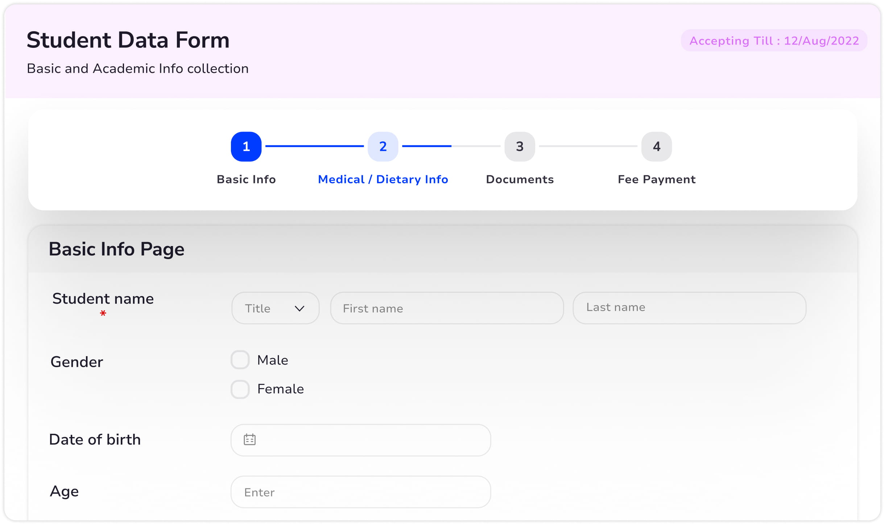Select step 4 circle in progress stepper
Viewport: 884px width, 524px height.
(x=657, y=146)
